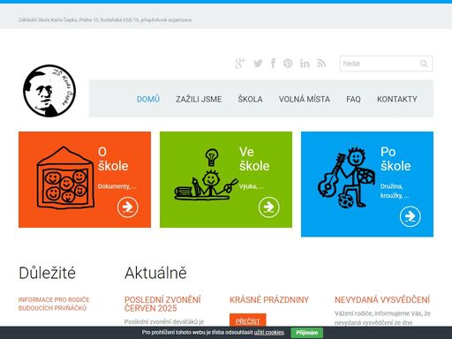The image size is (452, 339).
Task: Open the KONTAKTY menu item
Action: tap(397, 99)
